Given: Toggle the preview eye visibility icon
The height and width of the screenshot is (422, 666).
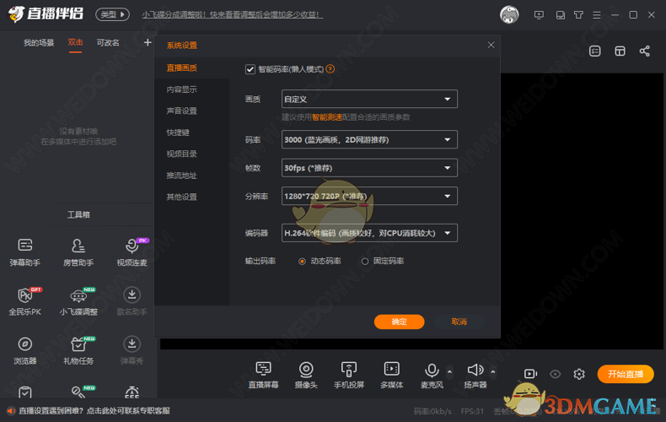Looking at the screenshot, I should click(556, 374).
